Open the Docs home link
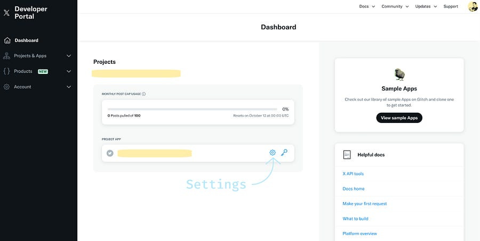Viewport: 480px width, 241px height. coord(353,189)
